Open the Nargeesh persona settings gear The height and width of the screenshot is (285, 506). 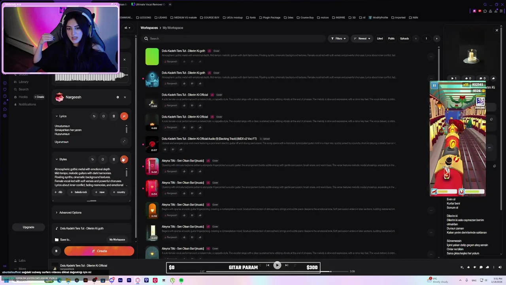(x=117, y=97)
